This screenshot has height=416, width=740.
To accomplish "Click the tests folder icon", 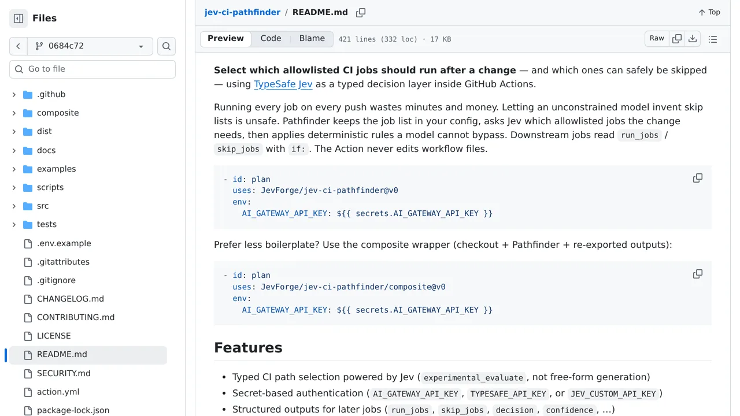I will (28, 225).
